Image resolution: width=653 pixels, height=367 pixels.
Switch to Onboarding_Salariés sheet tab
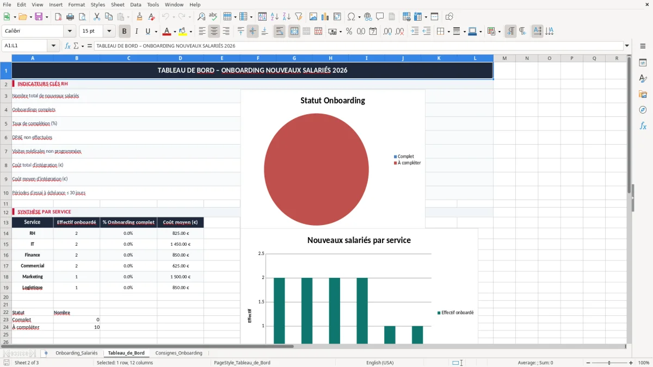click(76, 353)
